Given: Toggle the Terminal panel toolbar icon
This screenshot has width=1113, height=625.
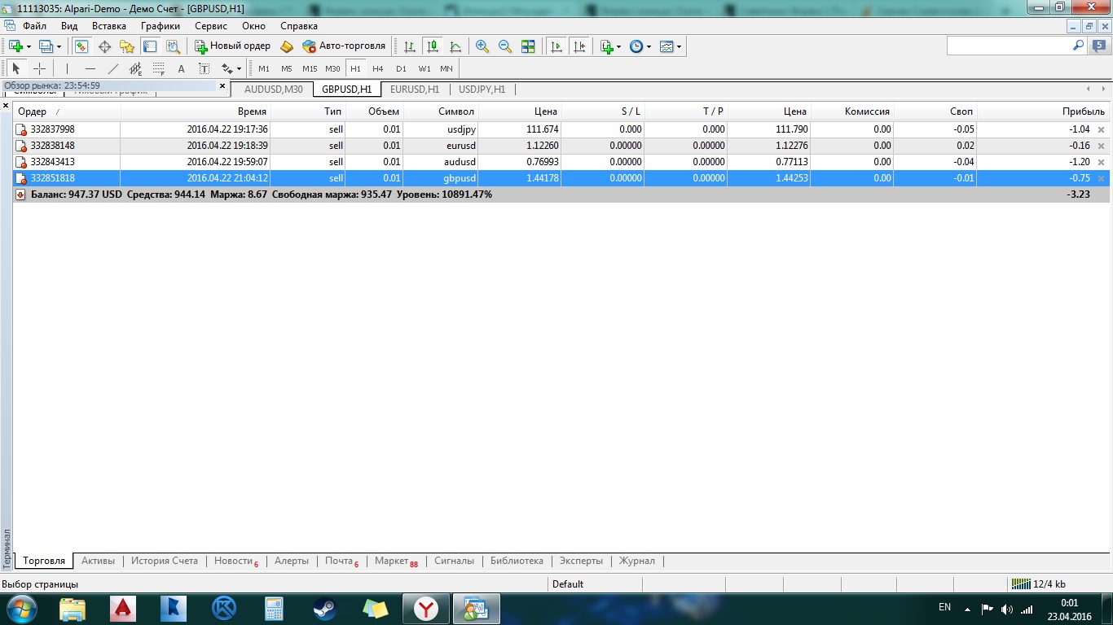Looking at the screenshot, I should tap(150, 46).
